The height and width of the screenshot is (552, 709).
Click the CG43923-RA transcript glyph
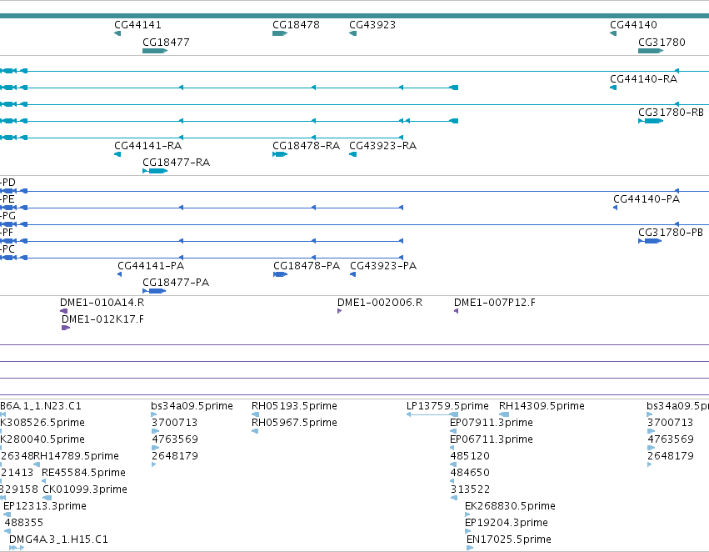pyautogui.click(x=352, y=154)
